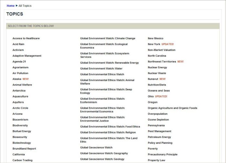Viewport: 226px width, 163px height.
Task: Select the Overpopulation topic
Action: 158,114
